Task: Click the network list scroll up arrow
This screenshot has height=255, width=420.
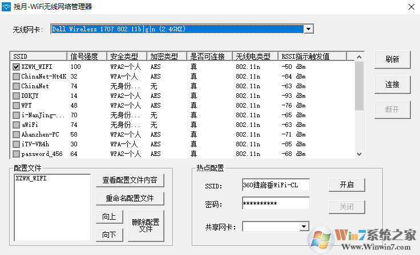Action: coord(359,57)
